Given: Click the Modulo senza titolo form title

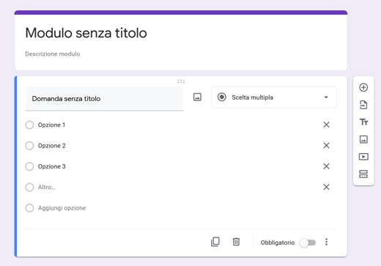Looking at the screenshot, I should point(86,33).
